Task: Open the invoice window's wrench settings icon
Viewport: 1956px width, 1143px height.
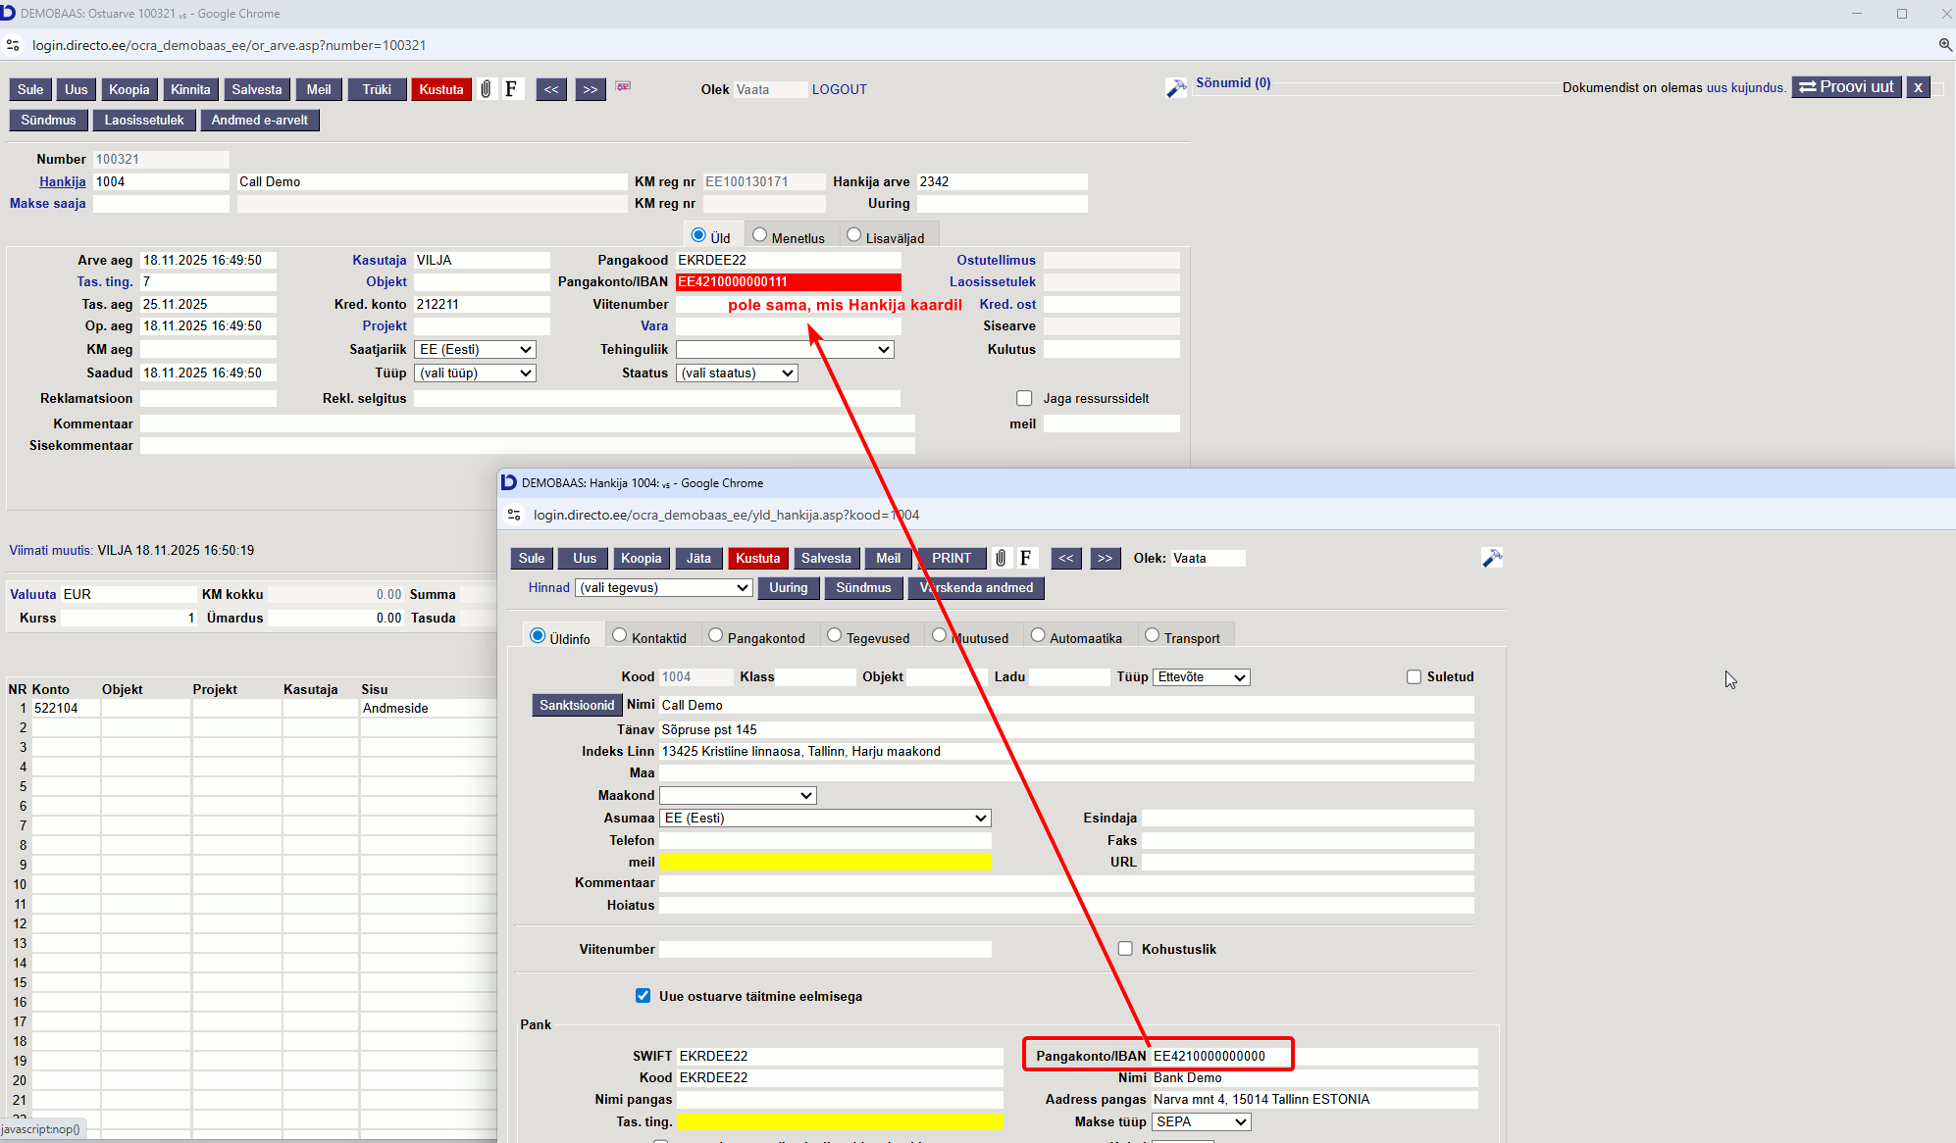Action: [x=1175, y=88]
